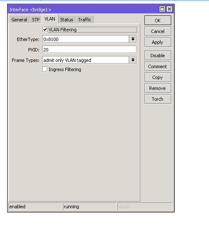The width and height of the screenshot is (209, 240).
Task: Apply the bridge settings
Action: pyautogui.click(x=158, y=42)
